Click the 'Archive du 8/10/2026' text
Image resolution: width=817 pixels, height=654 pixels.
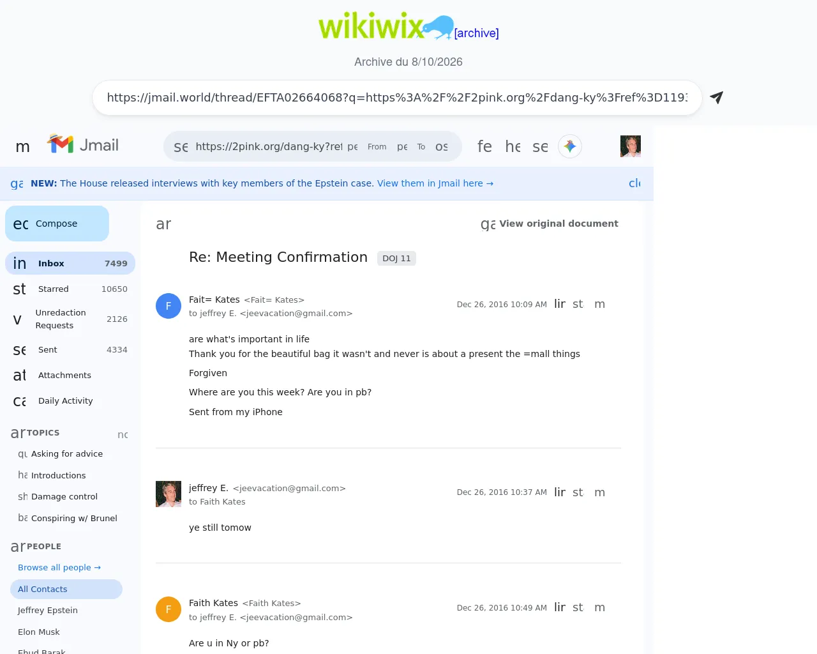(408, 62)
